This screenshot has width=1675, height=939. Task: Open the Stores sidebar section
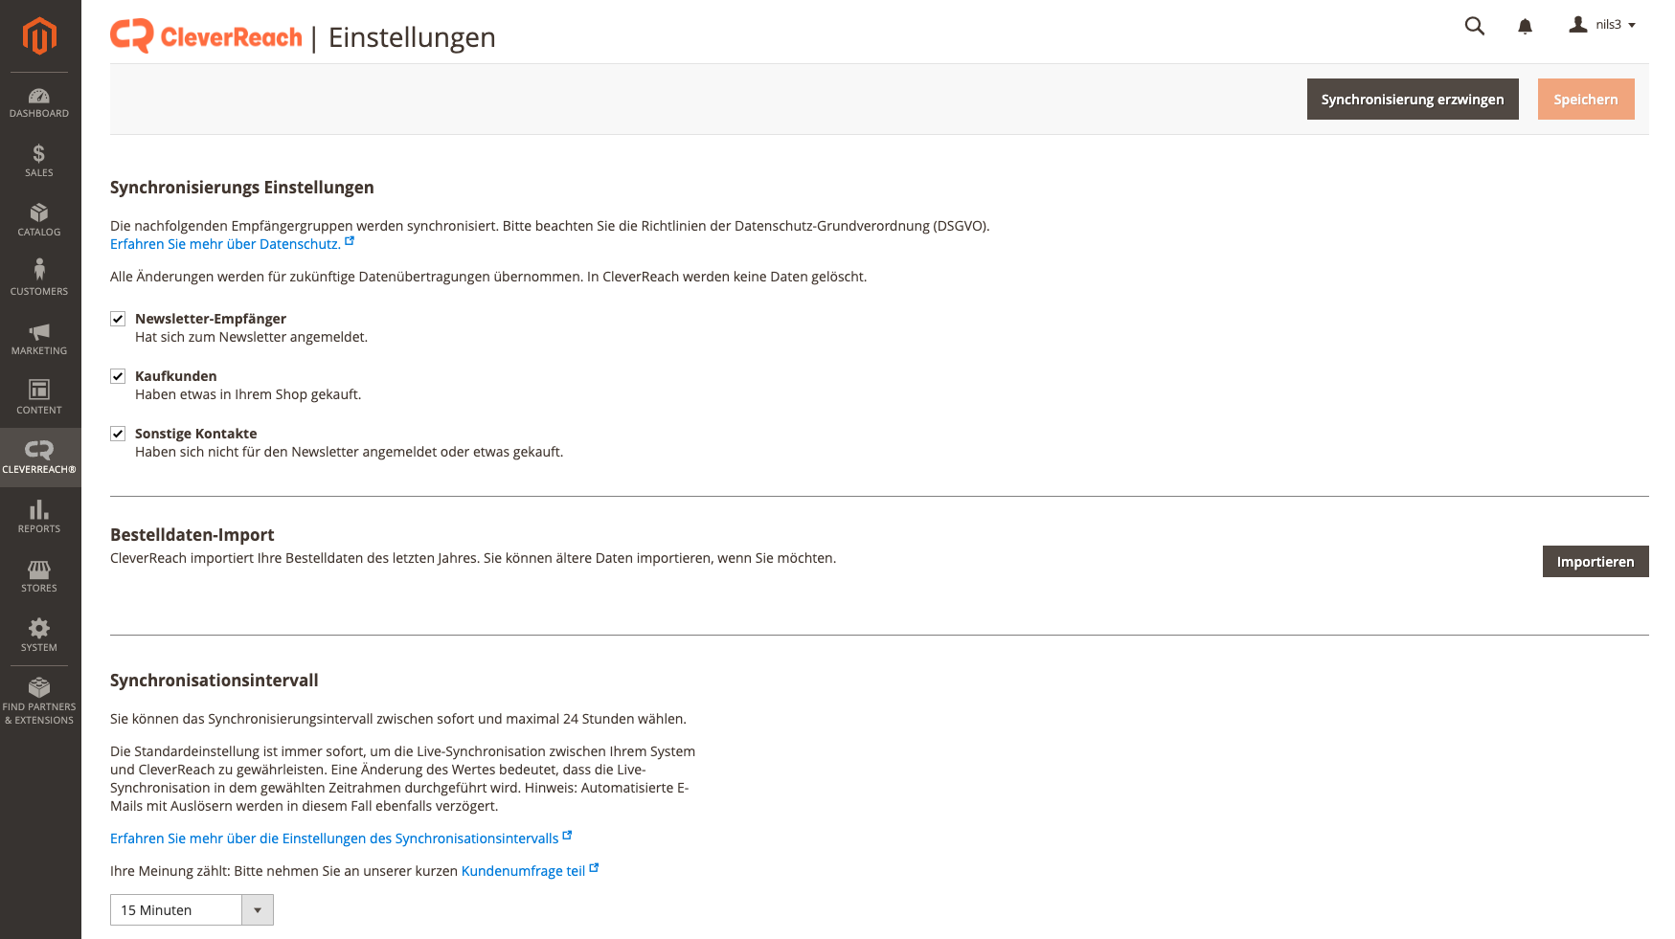coord(39,576)
